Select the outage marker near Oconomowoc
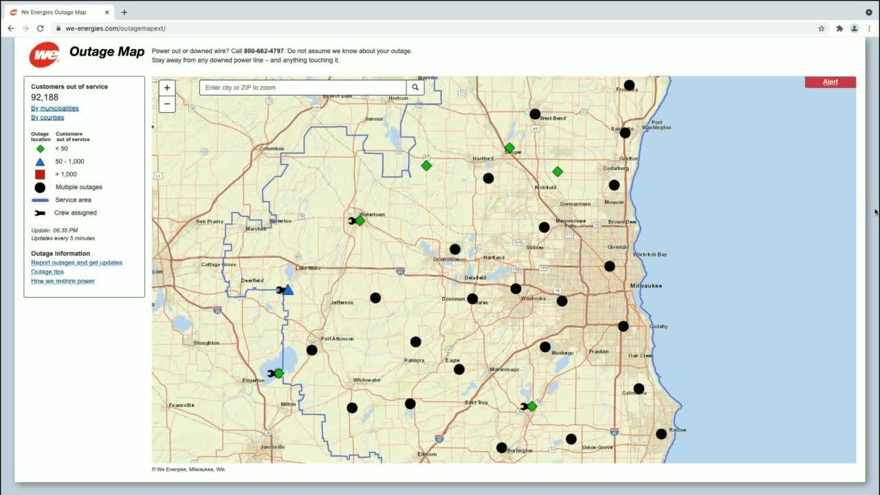Viewport: 880px width, 495px height. [x=455, y=250]
